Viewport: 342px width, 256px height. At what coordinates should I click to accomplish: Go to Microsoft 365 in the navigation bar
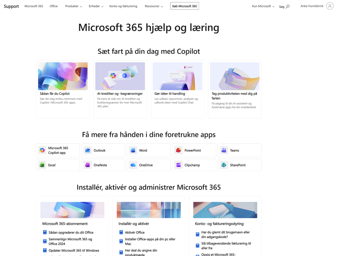34,6
